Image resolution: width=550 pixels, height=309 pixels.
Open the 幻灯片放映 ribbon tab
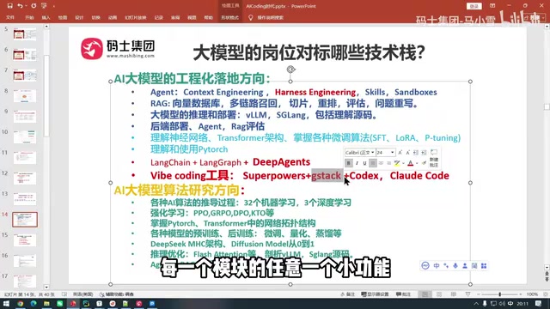pos(136,17)
